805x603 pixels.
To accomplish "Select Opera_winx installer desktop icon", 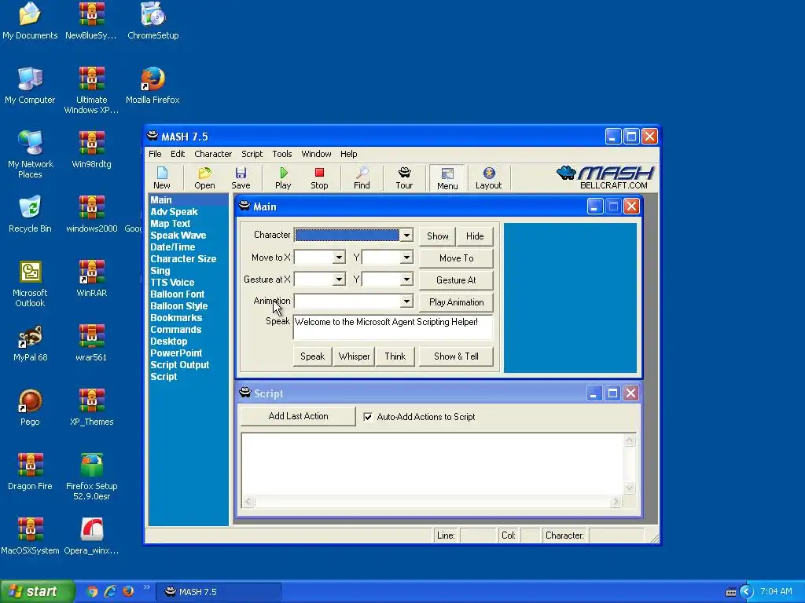I will pyautogui.click(x=91, y=535).
